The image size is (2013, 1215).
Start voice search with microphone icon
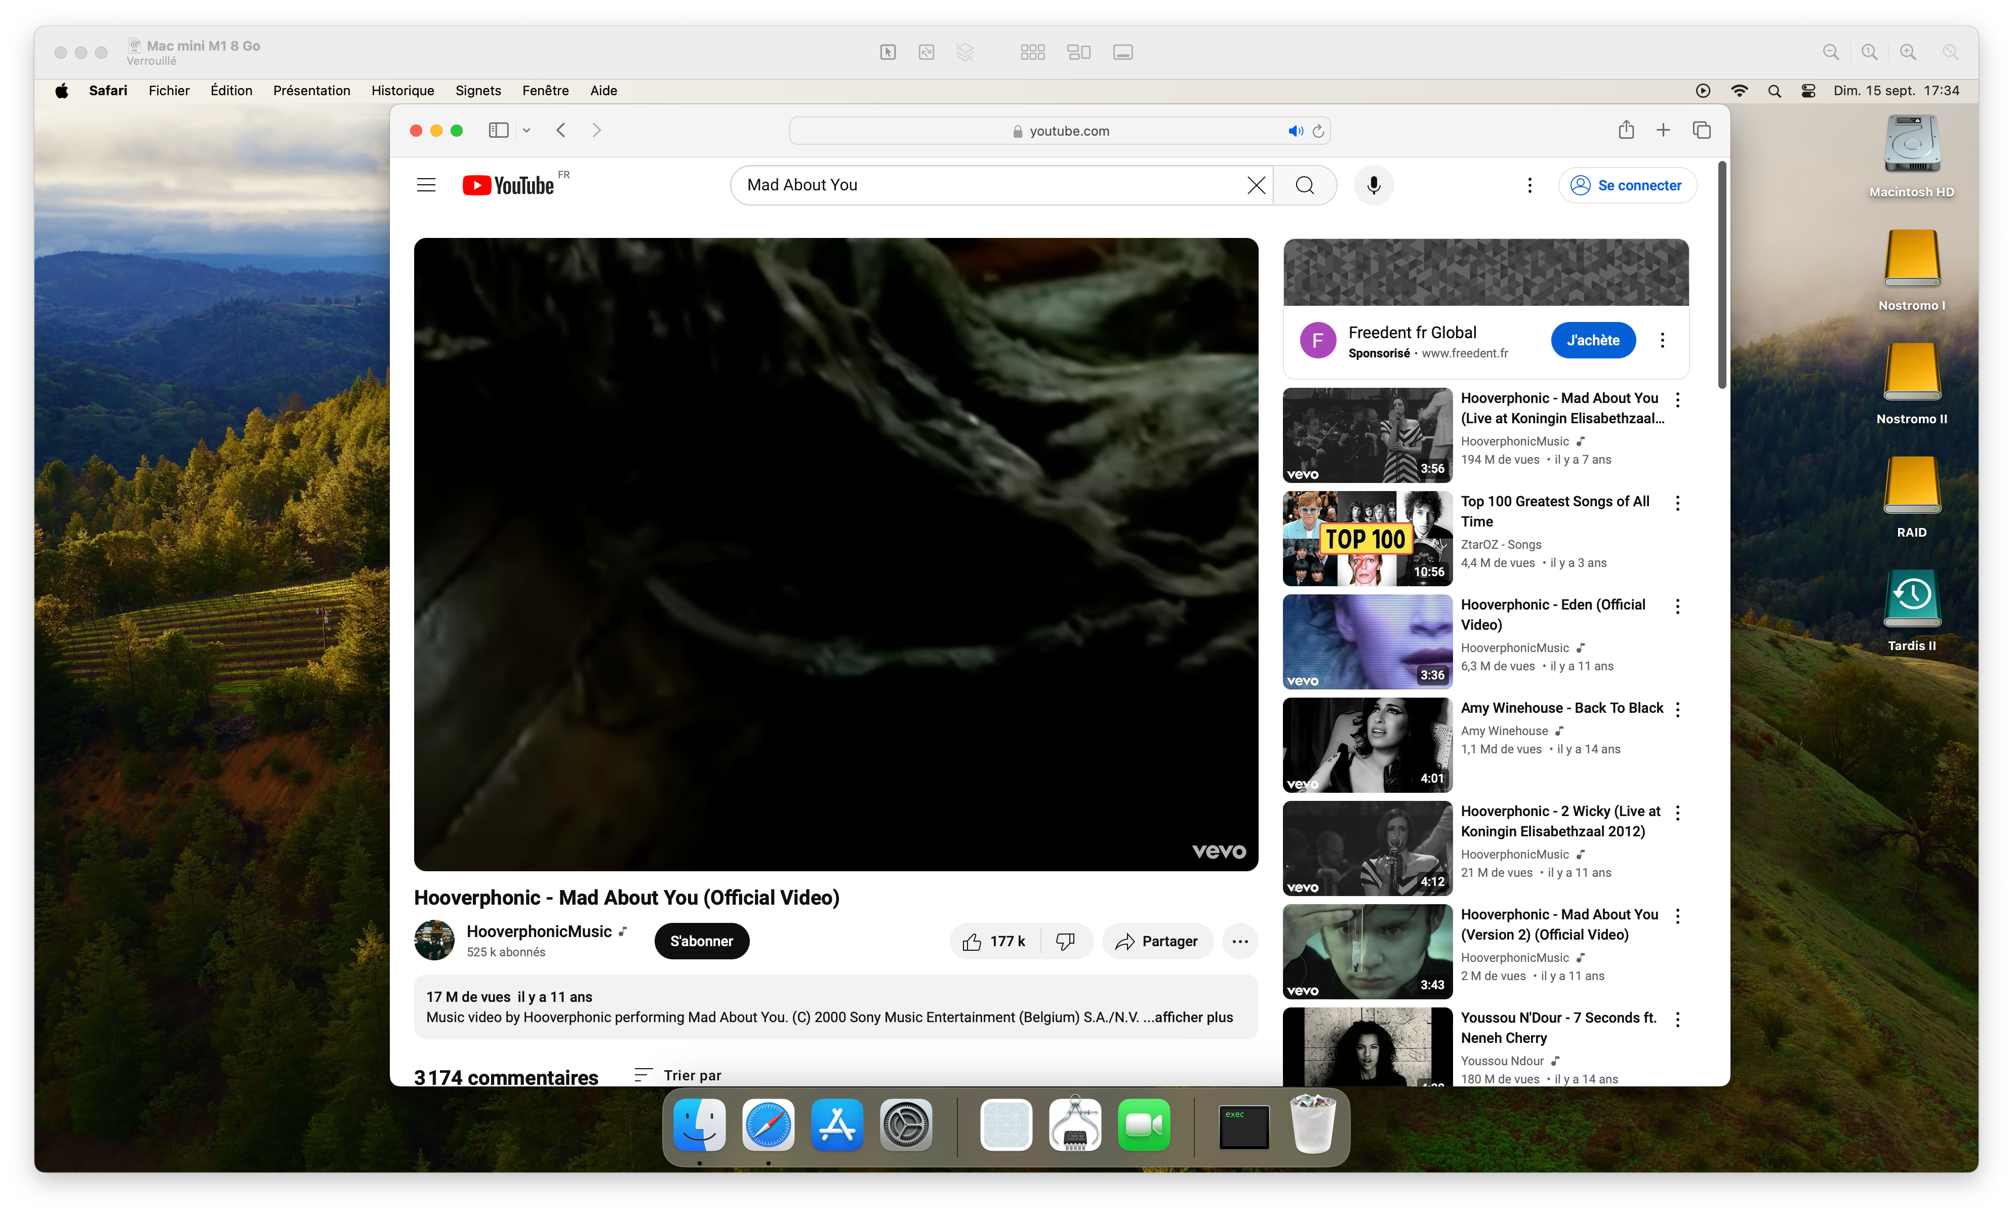[x=1374, y=185]
